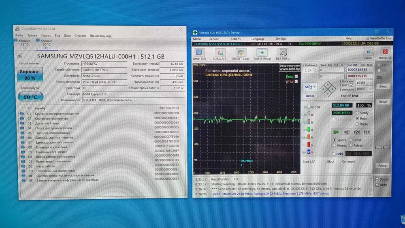The image size is (405, 228).
Task: Toggle the Sound checkbox
Action: 377,179
